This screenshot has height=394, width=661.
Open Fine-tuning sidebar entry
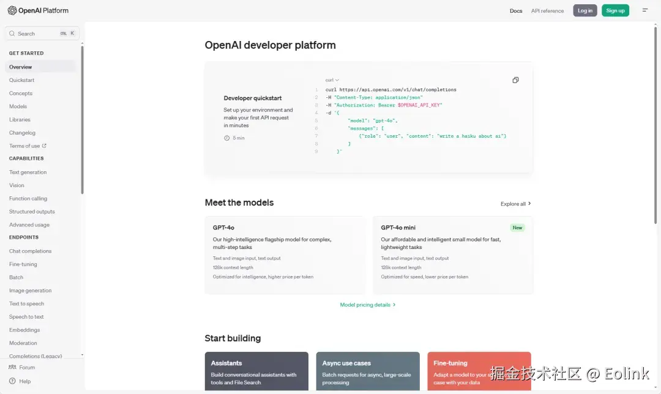click(x=23, y=264)
